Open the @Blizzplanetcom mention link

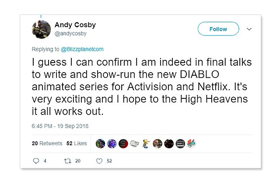point(82,49)
